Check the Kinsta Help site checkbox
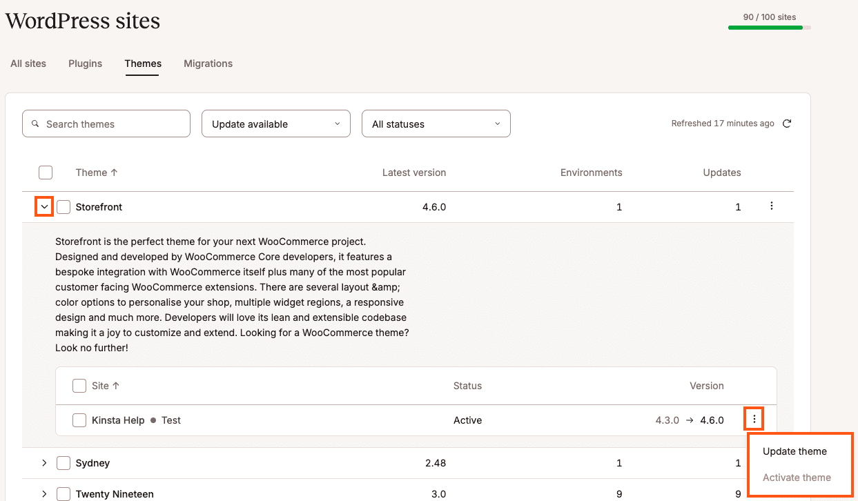The height and width of the screenshot is (501, 858). point(79,420)
